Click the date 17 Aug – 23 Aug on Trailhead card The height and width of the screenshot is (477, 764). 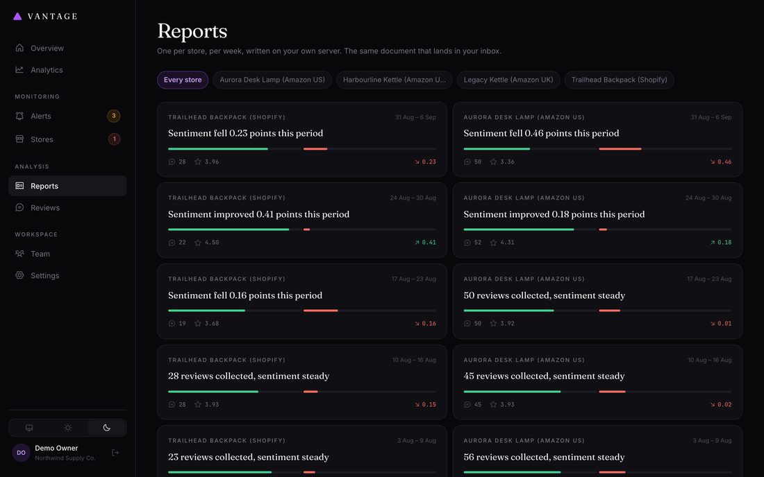[414, 279]
